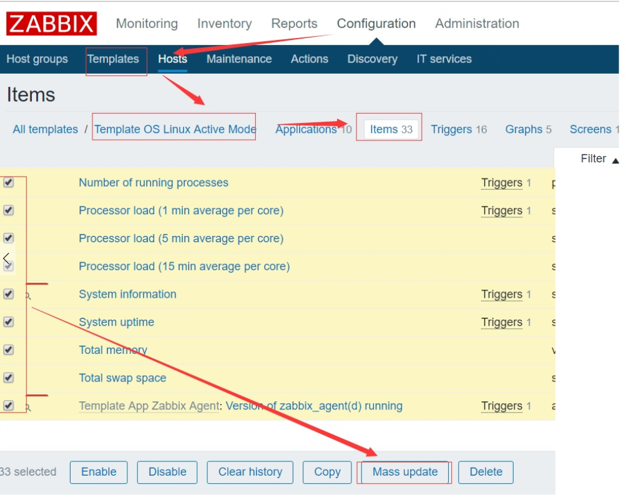626x500 pixels.
Task: Go to Maintenance submenu
Action: pos(239,59)
